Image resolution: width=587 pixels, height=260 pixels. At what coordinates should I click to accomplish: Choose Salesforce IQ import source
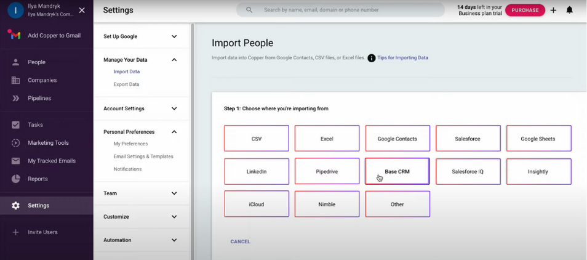pos(468,171)
